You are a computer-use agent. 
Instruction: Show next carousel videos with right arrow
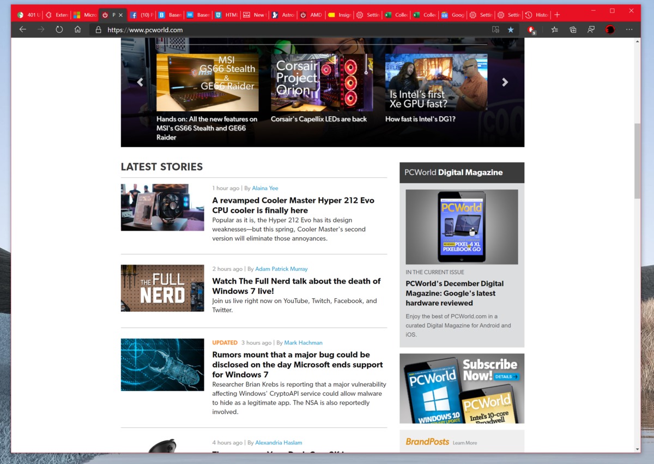point(505,82)
